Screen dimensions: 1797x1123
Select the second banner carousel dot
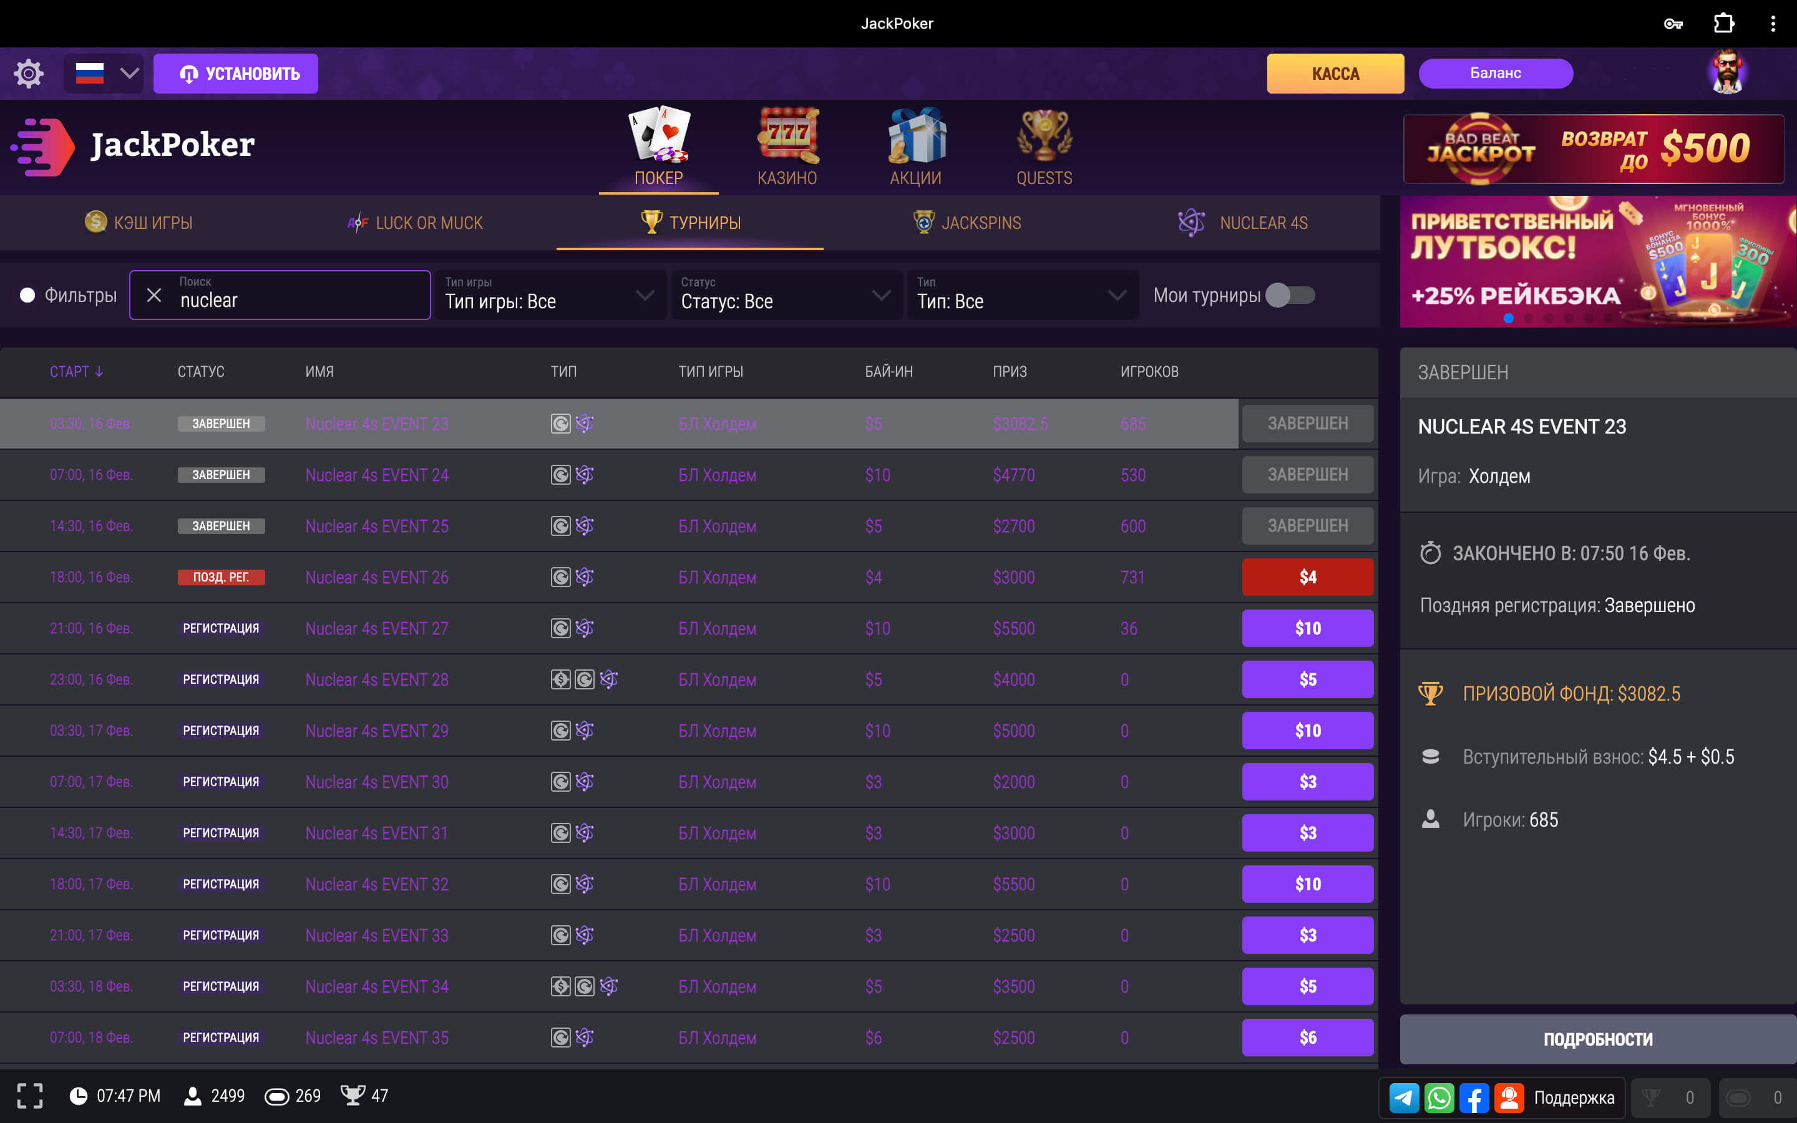tap(1528, 318)
